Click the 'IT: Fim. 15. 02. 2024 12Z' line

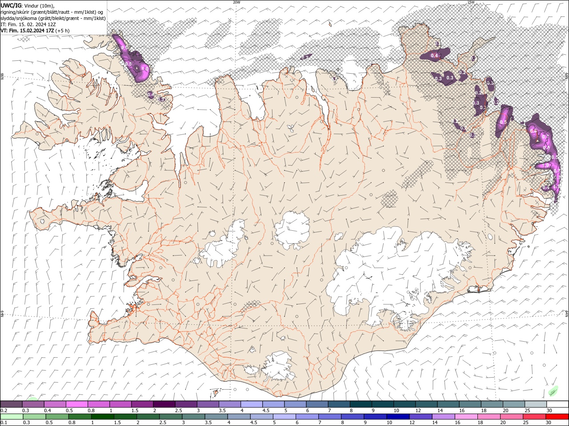pyautogui.click(x=28, y=24)
